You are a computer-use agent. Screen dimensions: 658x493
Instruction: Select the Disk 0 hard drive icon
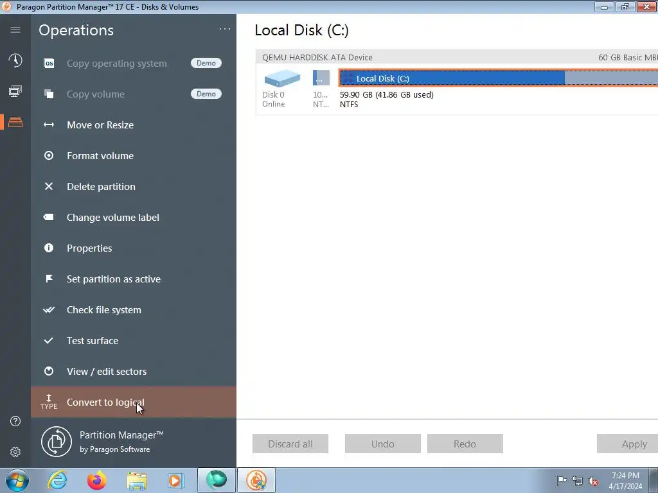point(282,78)
